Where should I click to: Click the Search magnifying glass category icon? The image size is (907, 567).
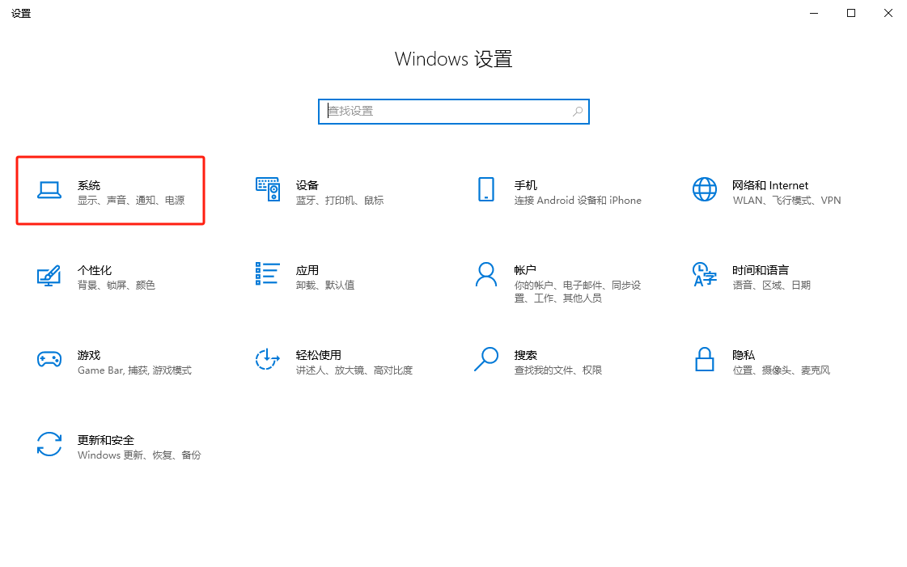485,359
